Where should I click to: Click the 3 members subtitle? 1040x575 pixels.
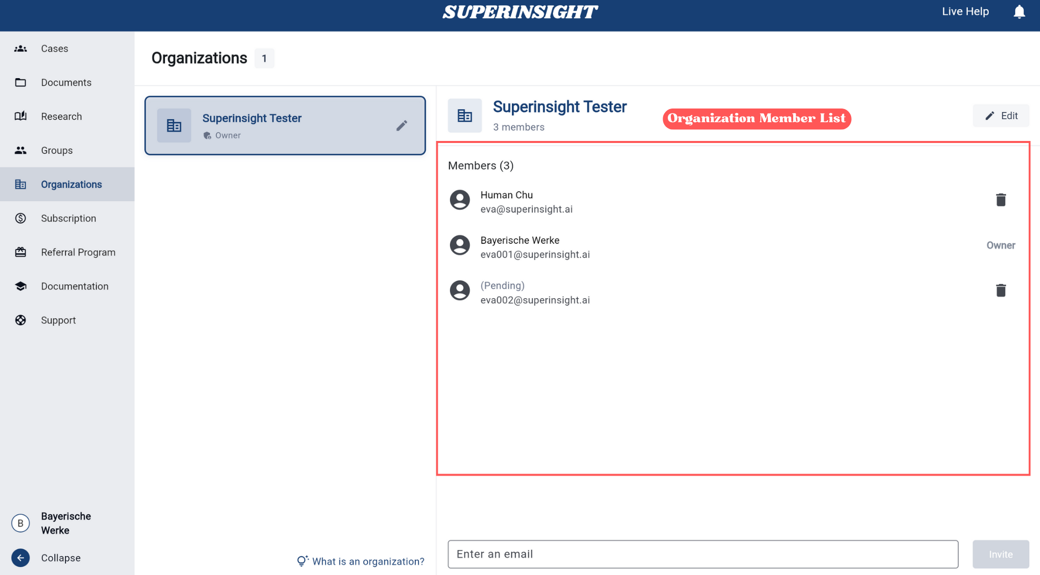click(x=518, y=127)
